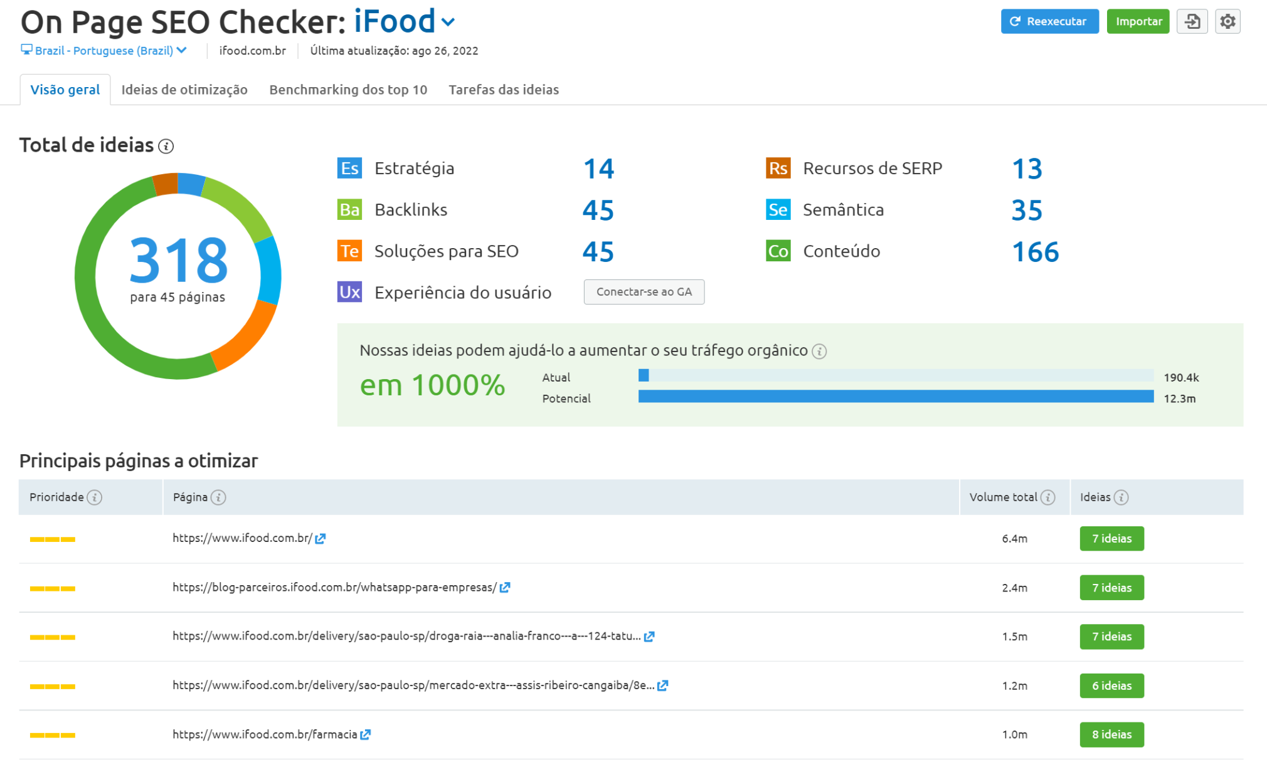This screenshot has width=1267, height=760.
Task: Open the Benchmarking dos top 10 tab
Action: point(347,89)
